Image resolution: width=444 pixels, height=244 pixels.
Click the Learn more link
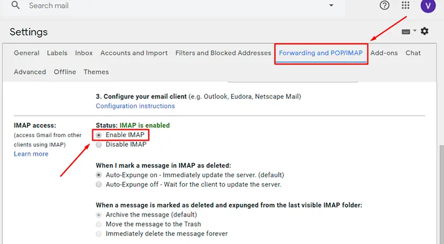point(31,154)
